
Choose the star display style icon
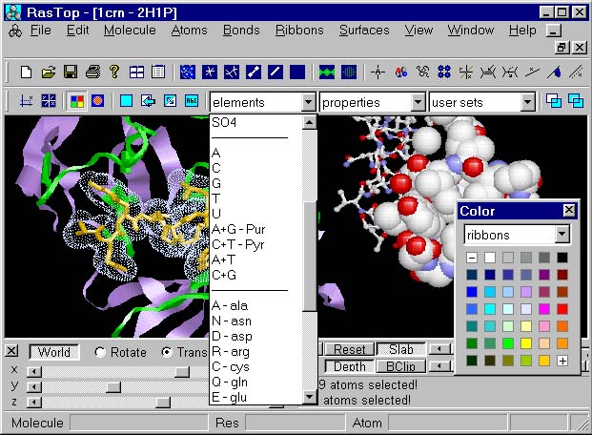(210, 72)
